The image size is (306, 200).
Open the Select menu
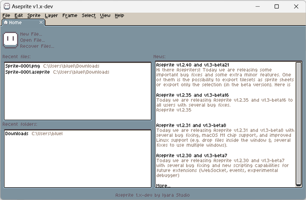(x=88, y=15)
